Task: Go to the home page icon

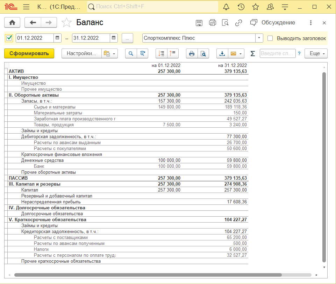Action: (x=12, y=22)
